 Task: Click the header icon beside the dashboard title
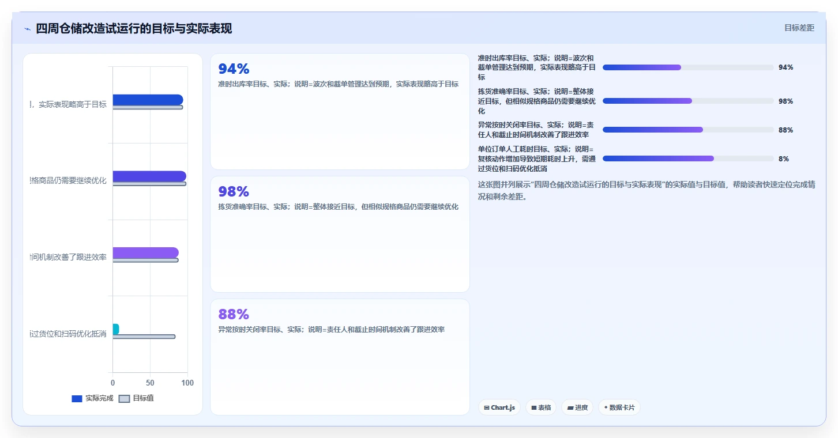click(28, 29)
